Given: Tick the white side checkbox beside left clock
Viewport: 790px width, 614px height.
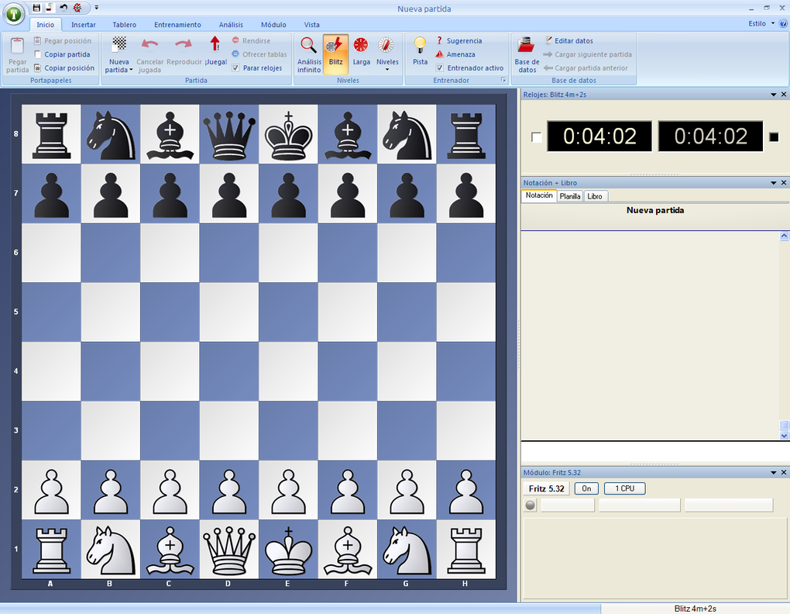Looking at the screenshot, I should pyautogui.click(x=537, y=137).
